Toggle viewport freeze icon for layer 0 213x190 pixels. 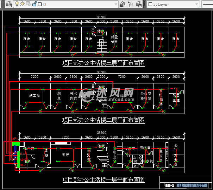click(x=28, y=4)
